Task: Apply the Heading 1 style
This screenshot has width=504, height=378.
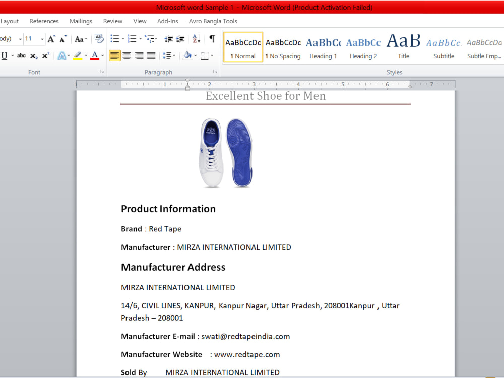Action: pyautogui.click(x=324, y=47)
